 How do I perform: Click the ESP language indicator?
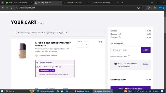pos(150,91)
